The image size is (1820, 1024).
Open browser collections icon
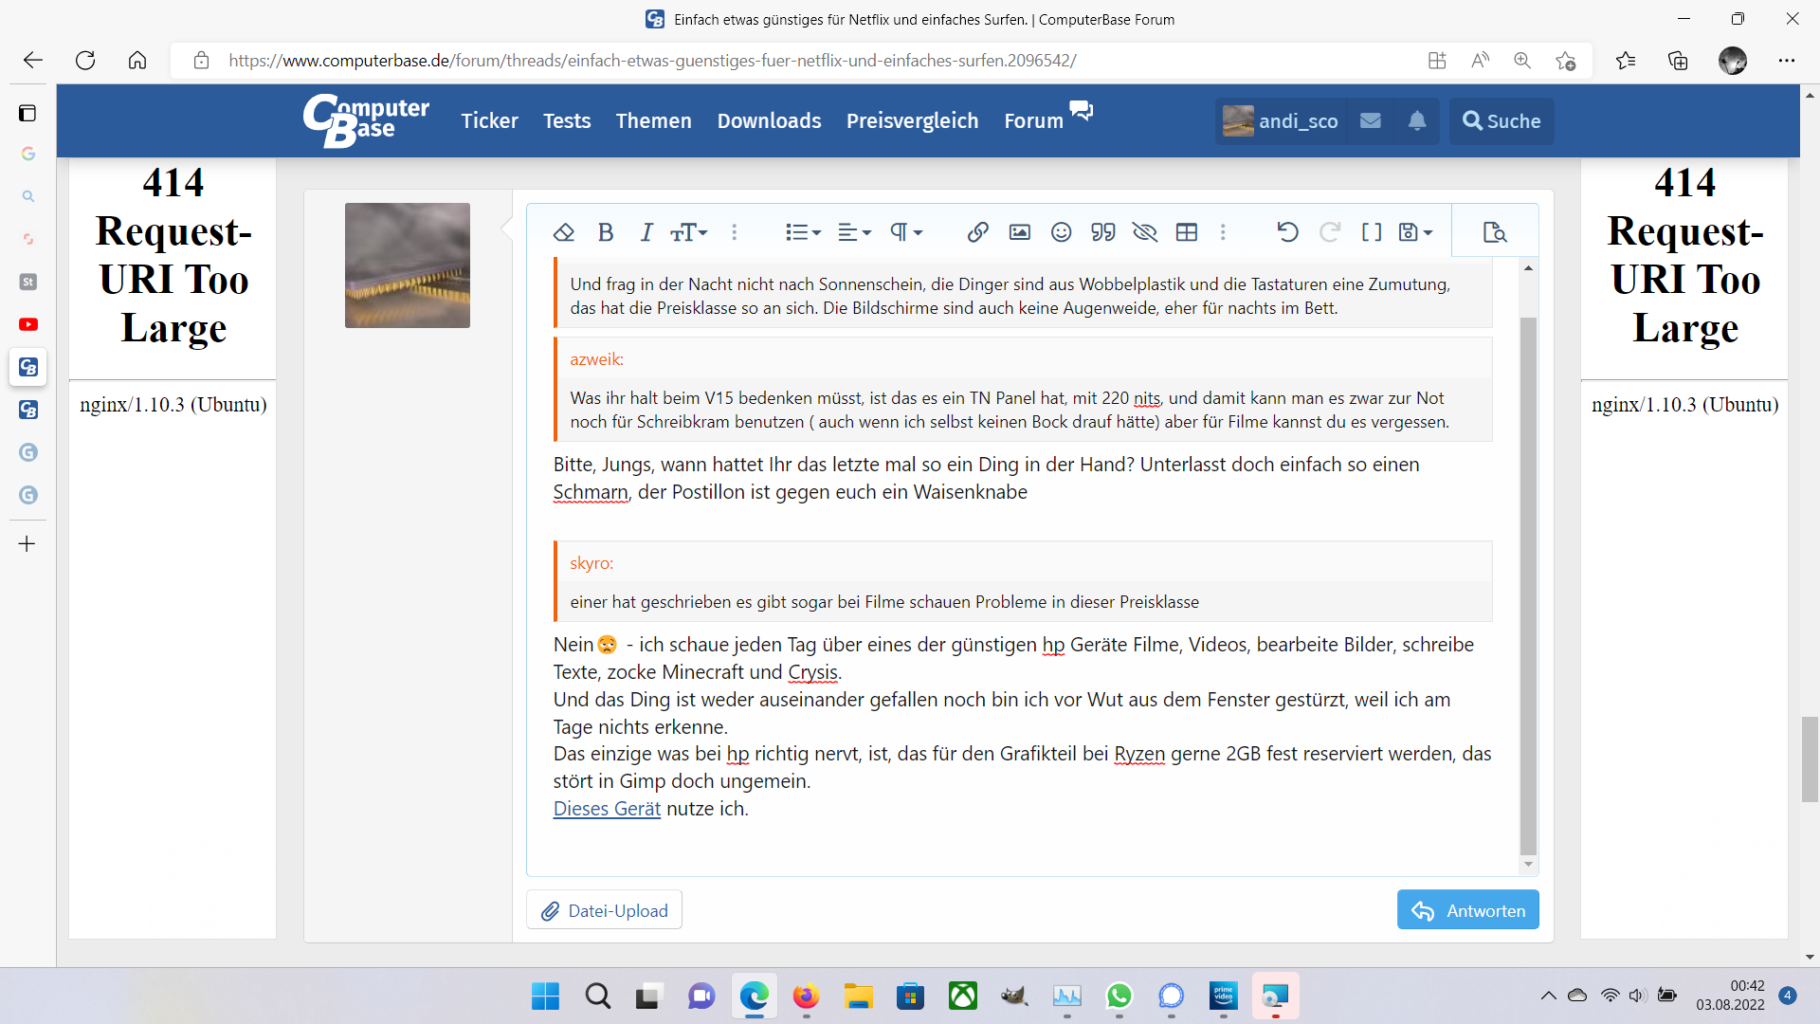point(1678,61)
